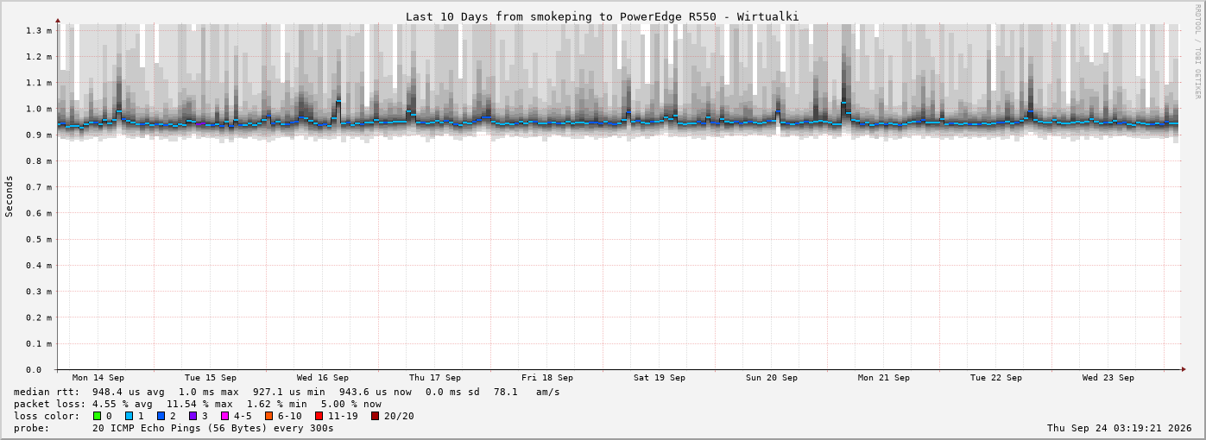Click the Thu 17 Sep axis label

pyautogui.click(x=435, y=378)
